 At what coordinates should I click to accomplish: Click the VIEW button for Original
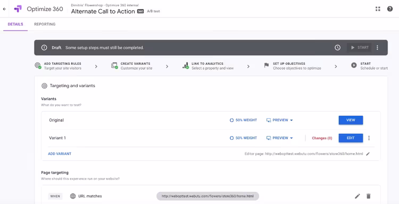click(351, 120)
